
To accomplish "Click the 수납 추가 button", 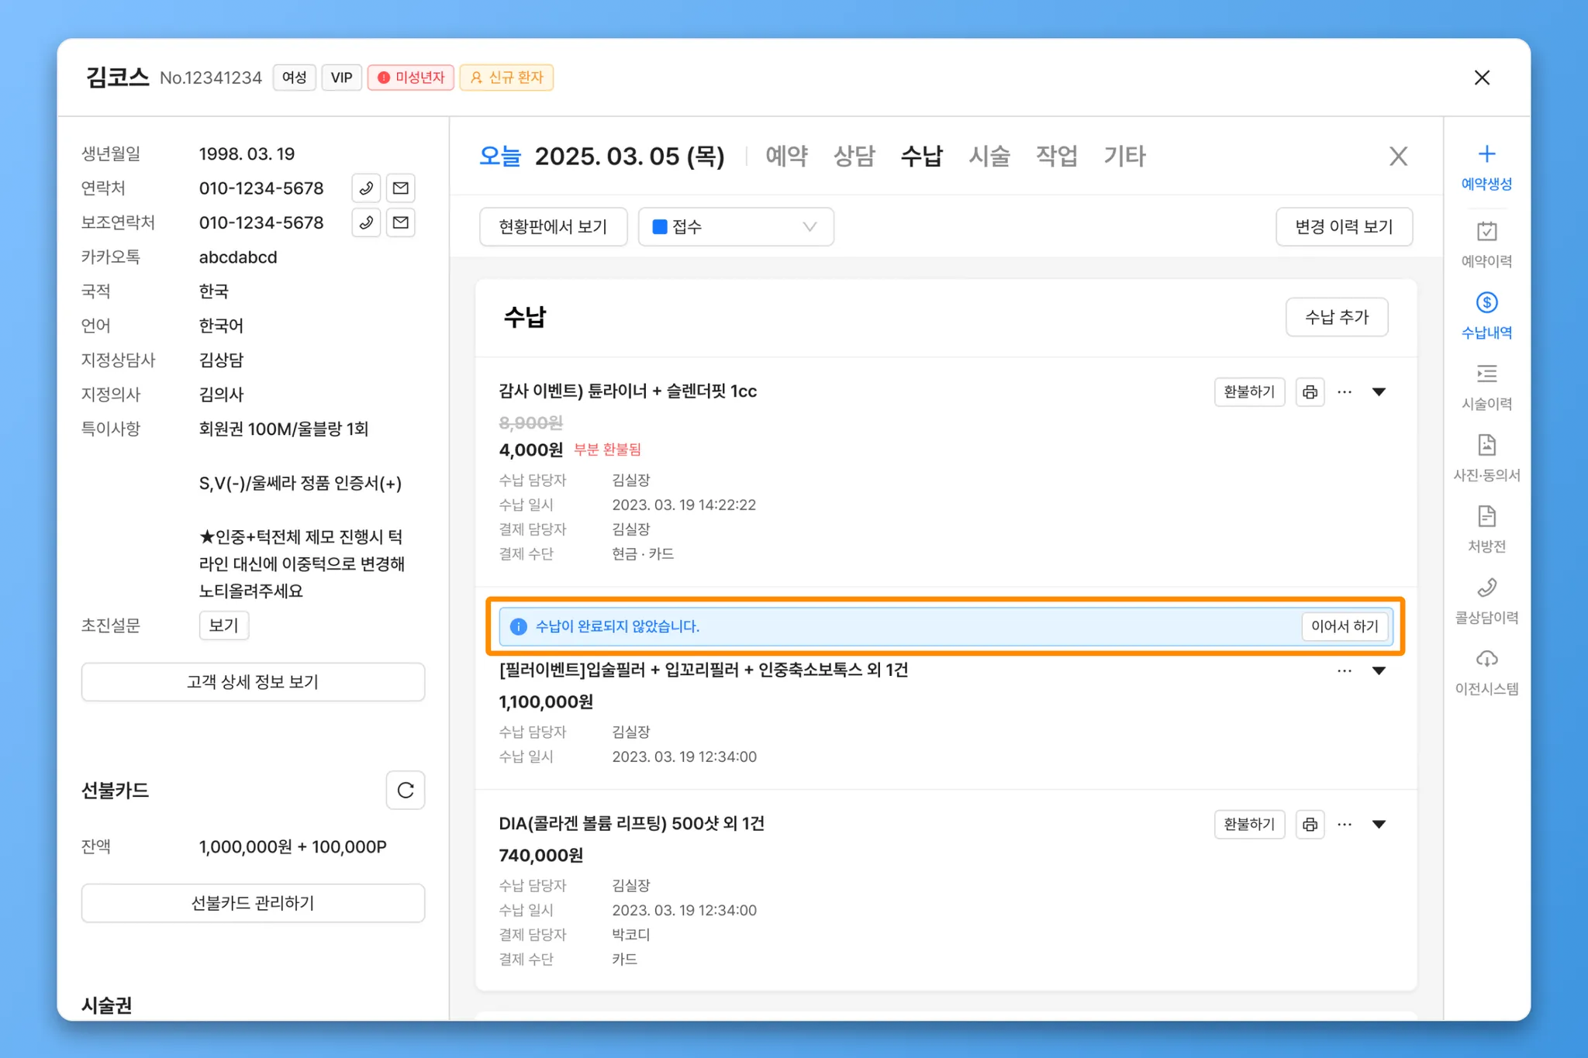I will (x=1336, y=317).
